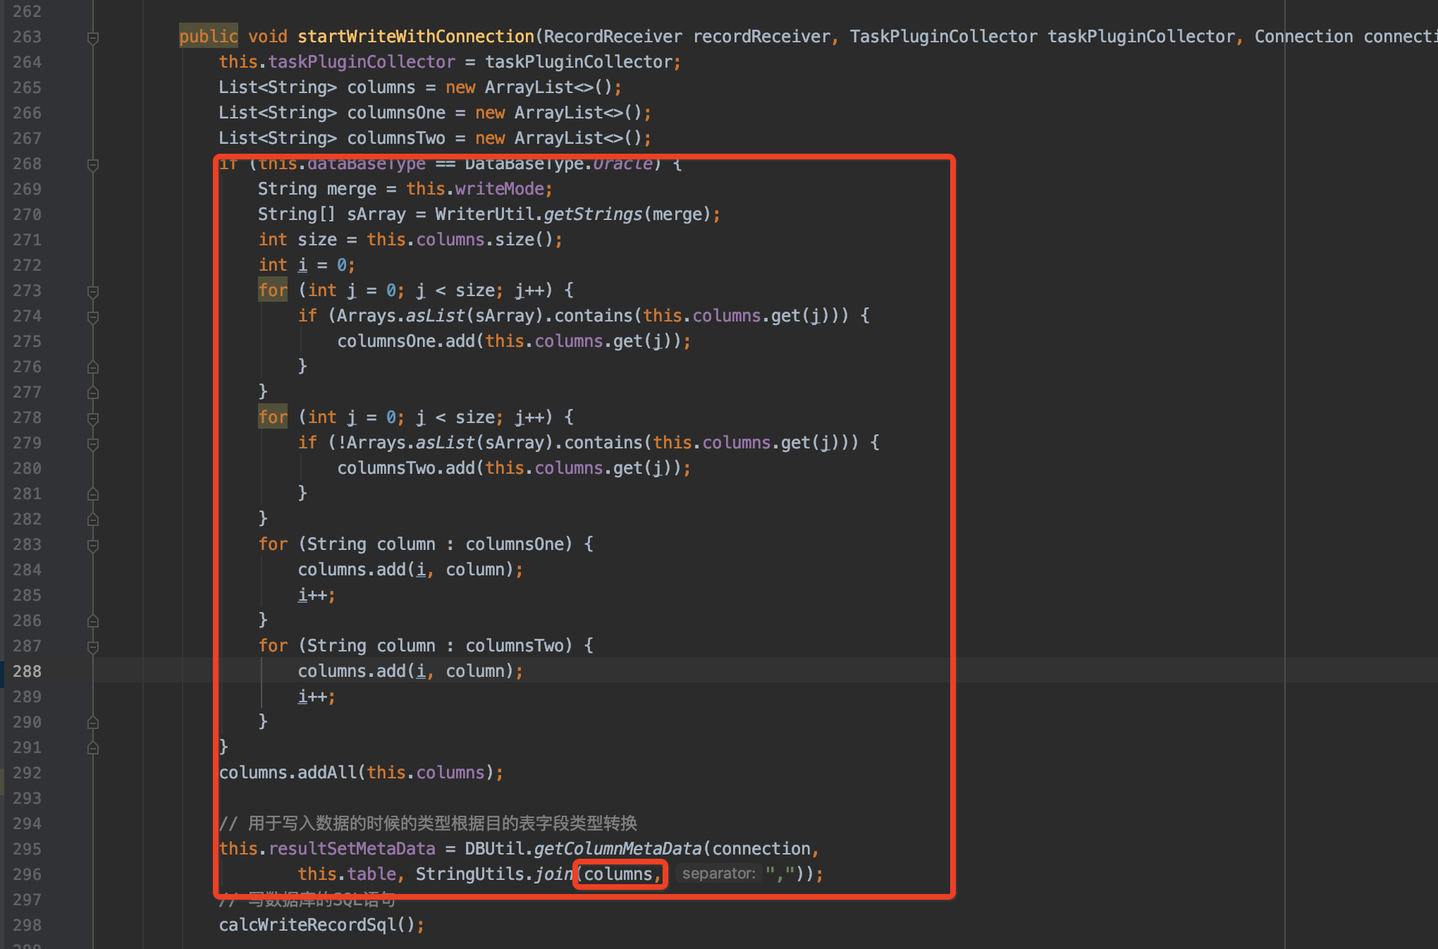1438x949 pixels.
Task: Click 'Connection' parameter type on line 263
Action: (x=1303, y=37)
